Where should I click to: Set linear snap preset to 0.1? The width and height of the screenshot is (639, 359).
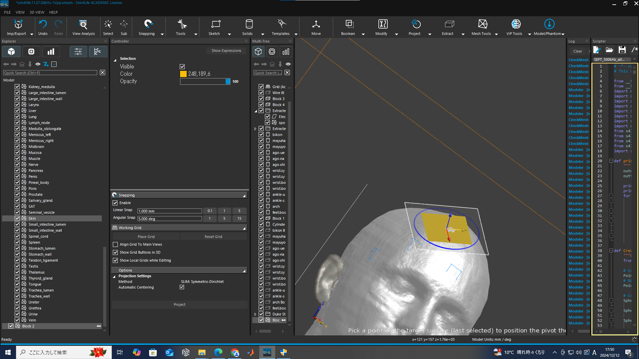(210, 211)
